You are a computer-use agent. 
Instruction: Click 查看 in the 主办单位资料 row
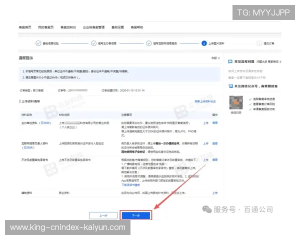point(215,123)
